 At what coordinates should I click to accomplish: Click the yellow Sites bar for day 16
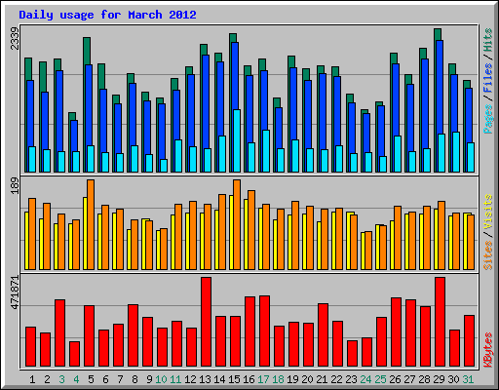pos(246,234)
